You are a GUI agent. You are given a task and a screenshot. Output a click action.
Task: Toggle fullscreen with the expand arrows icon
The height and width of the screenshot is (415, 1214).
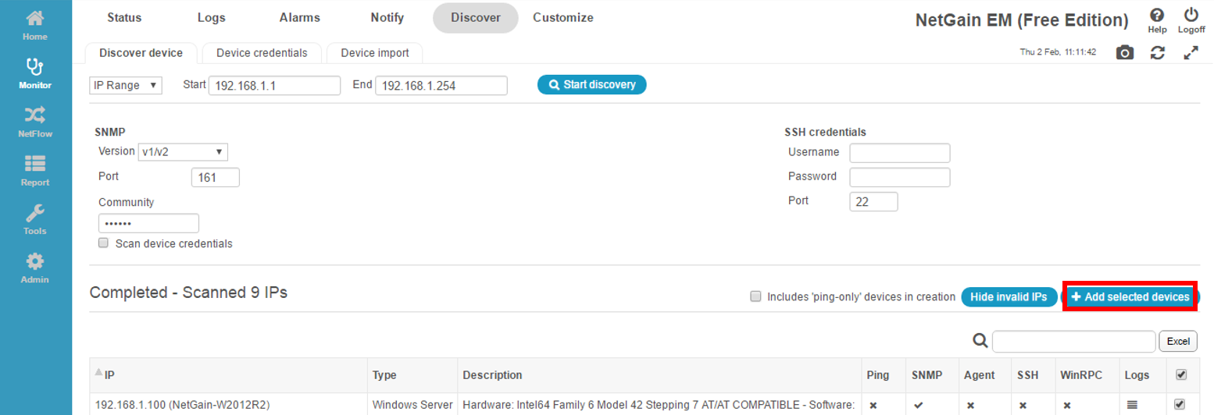coord(1191,52)
